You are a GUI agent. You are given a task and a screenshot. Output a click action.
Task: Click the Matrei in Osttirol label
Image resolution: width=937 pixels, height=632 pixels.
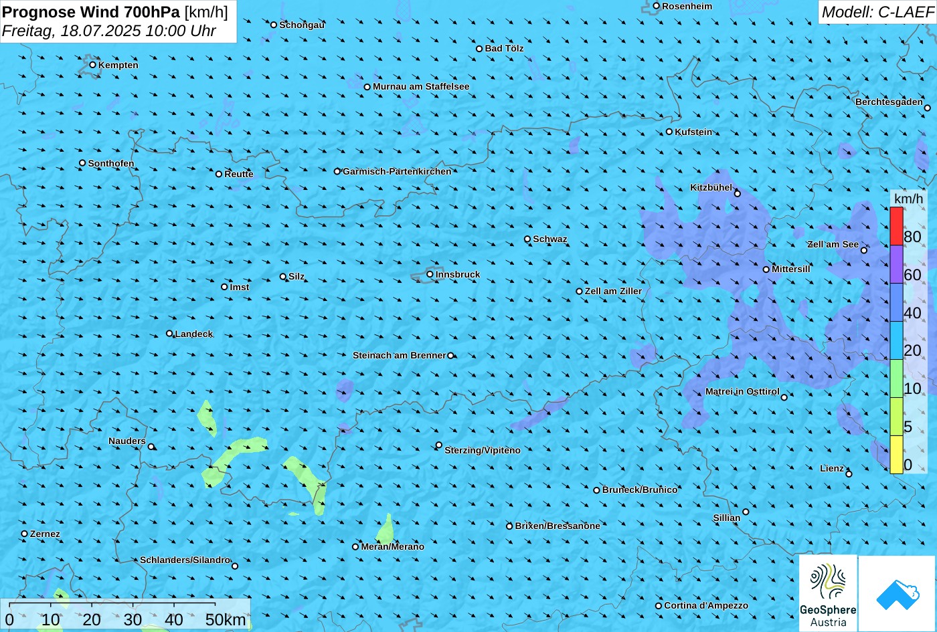[742, 391]
